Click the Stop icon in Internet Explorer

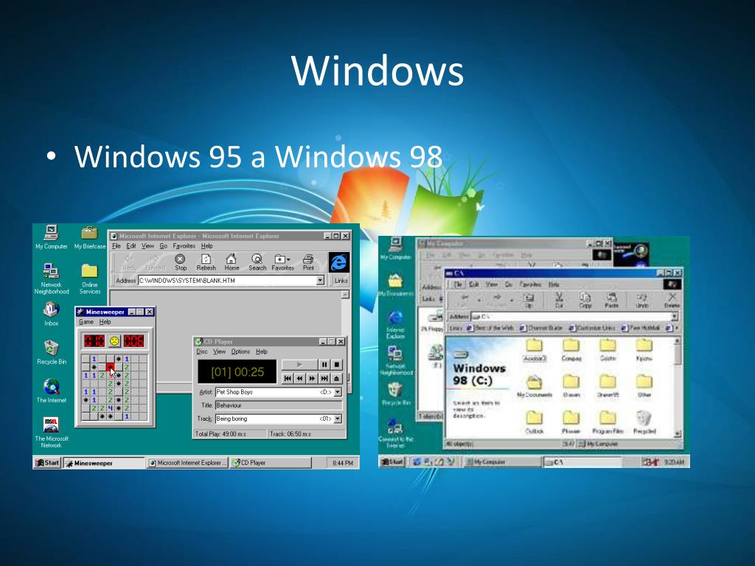(x=181, y=262)
